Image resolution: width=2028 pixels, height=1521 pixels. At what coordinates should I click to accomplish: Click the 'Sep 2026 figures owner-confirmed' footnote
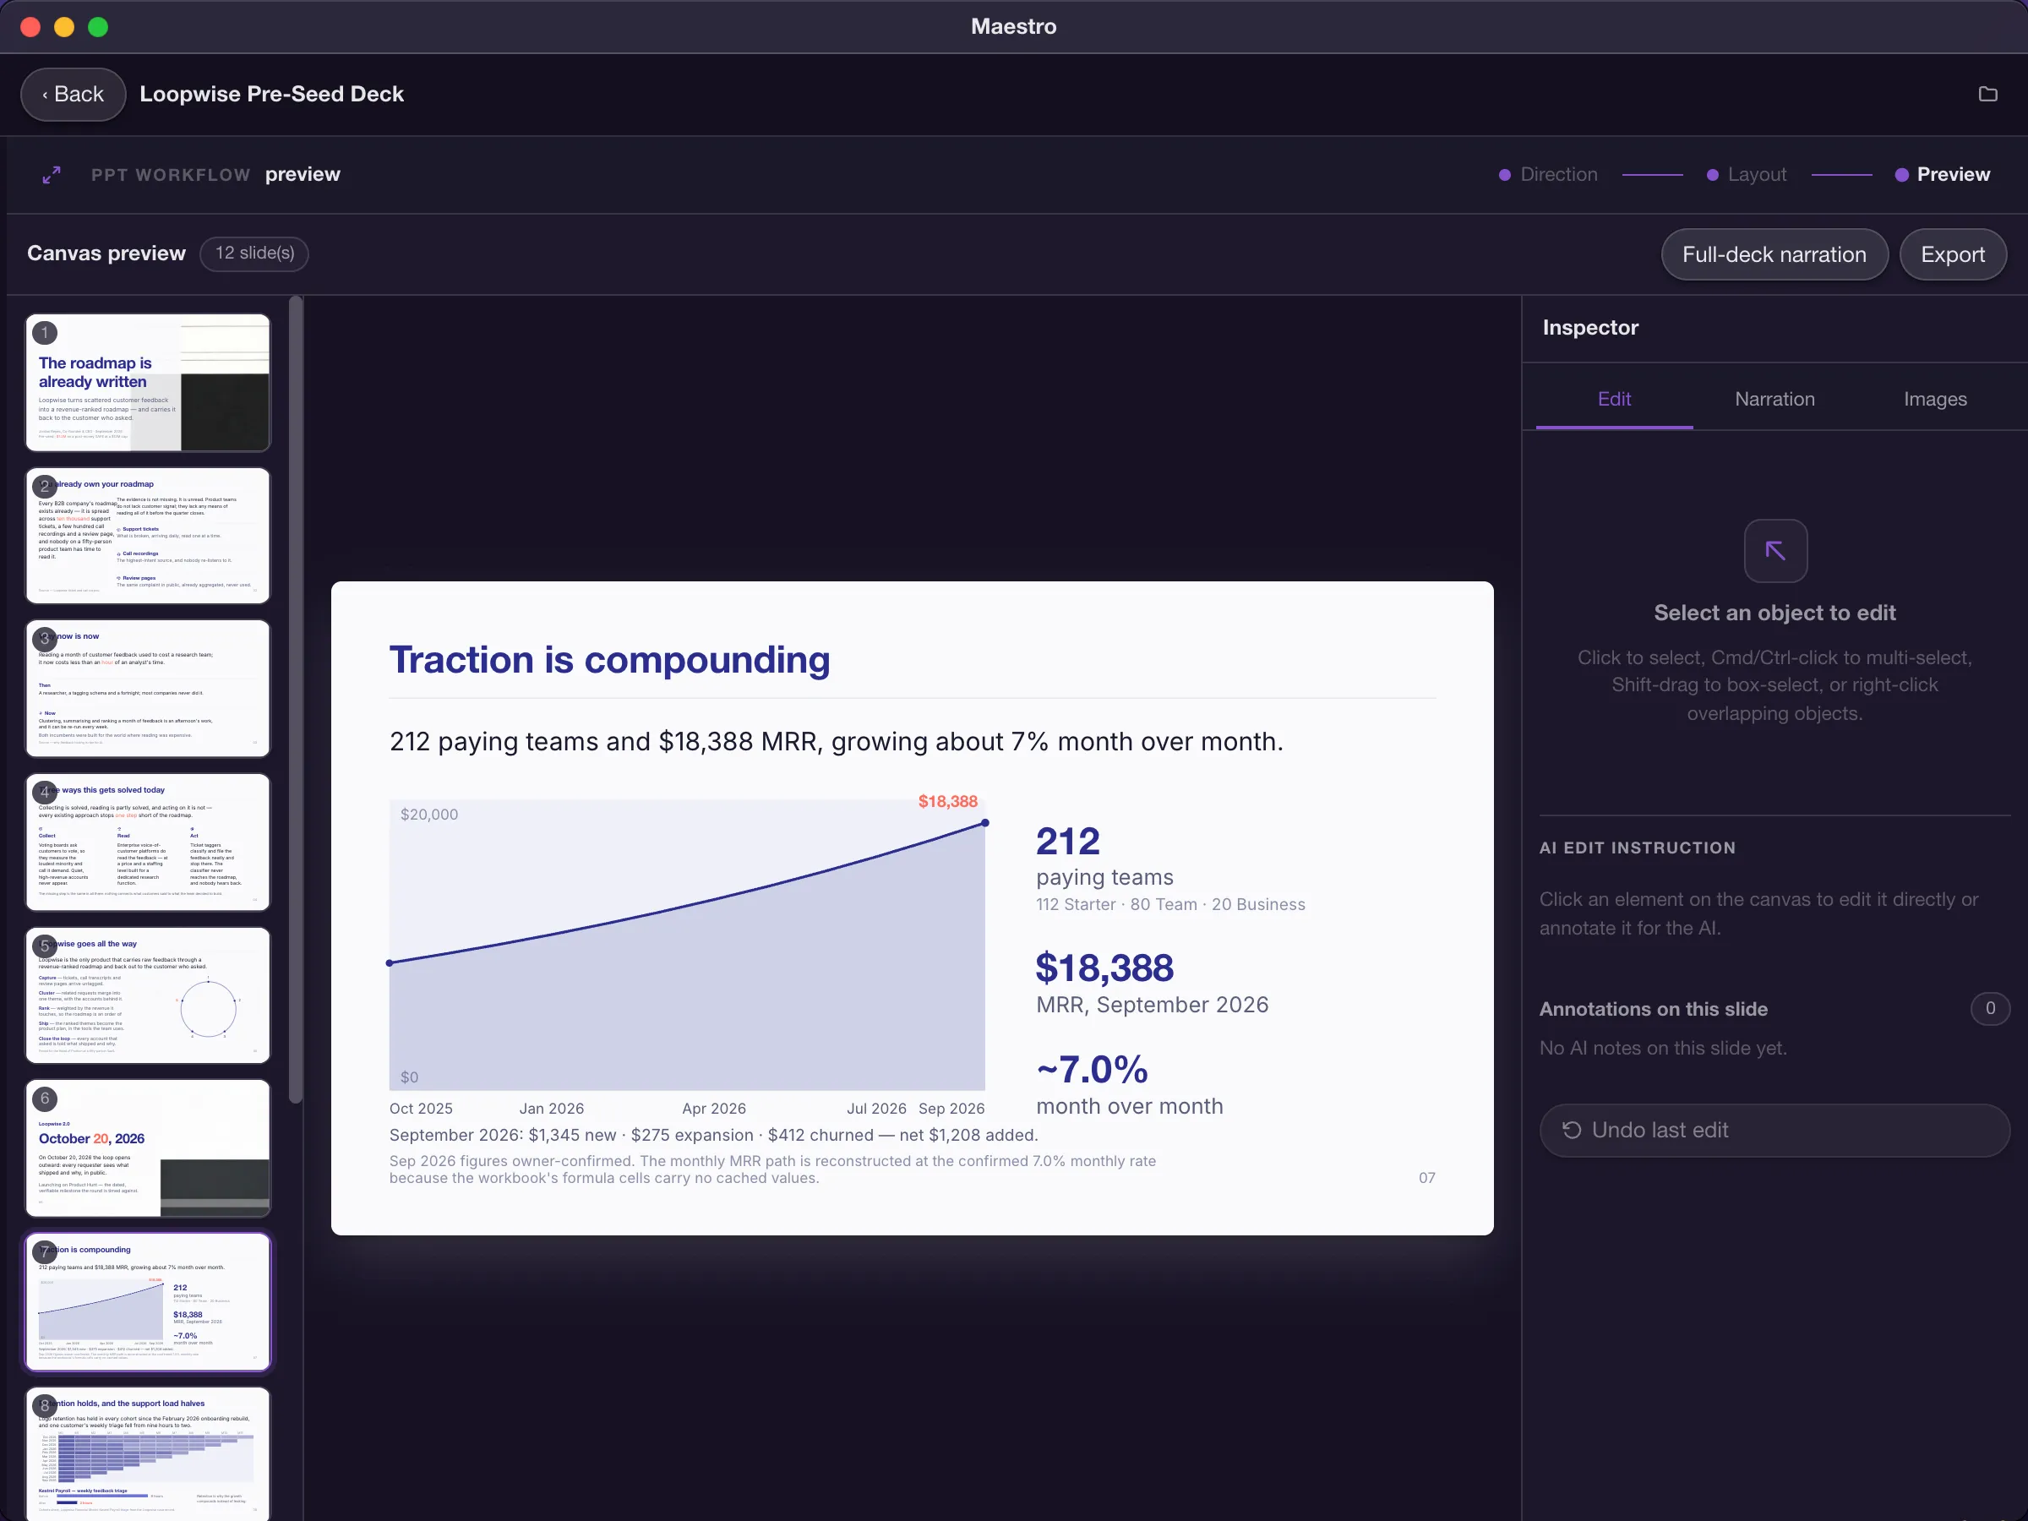[x=772, y=1169]
